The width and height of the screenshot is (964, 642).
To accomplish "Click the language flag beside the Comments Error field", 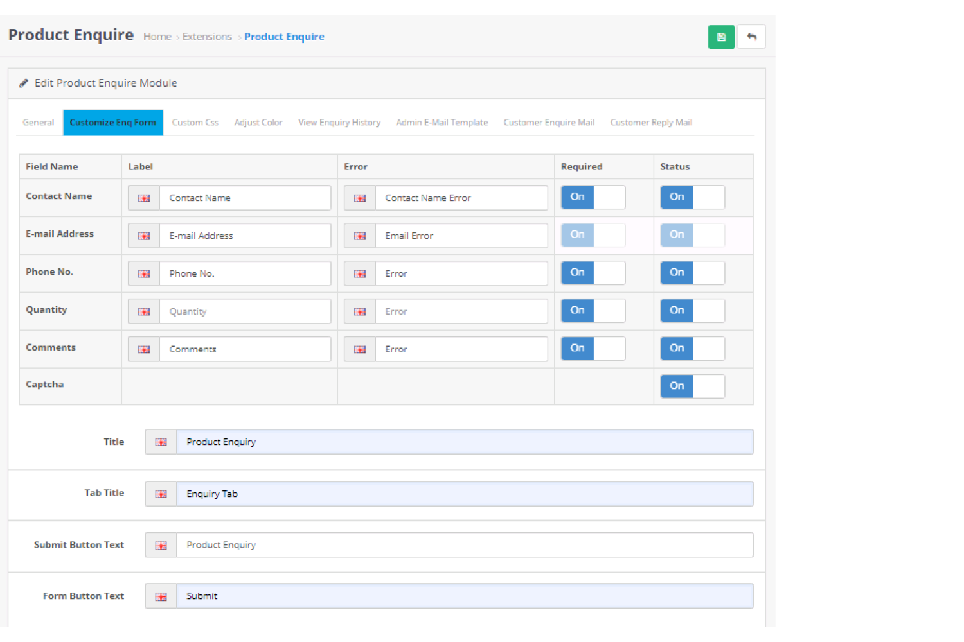I will point(359,349).
